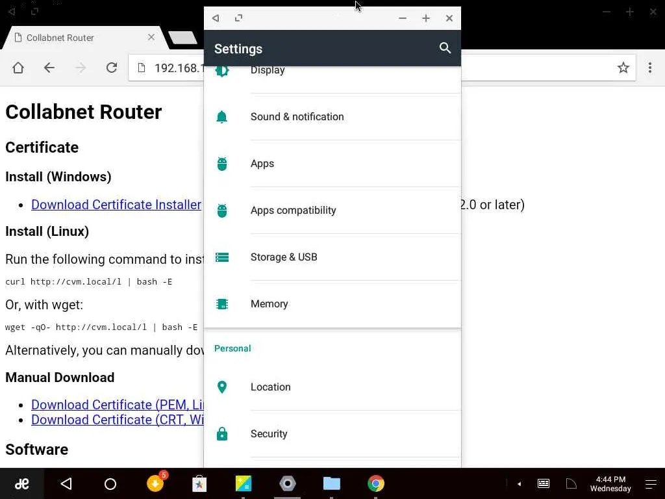665x499 pixels.
Task: Click the Personal section header
Action: 232,348
